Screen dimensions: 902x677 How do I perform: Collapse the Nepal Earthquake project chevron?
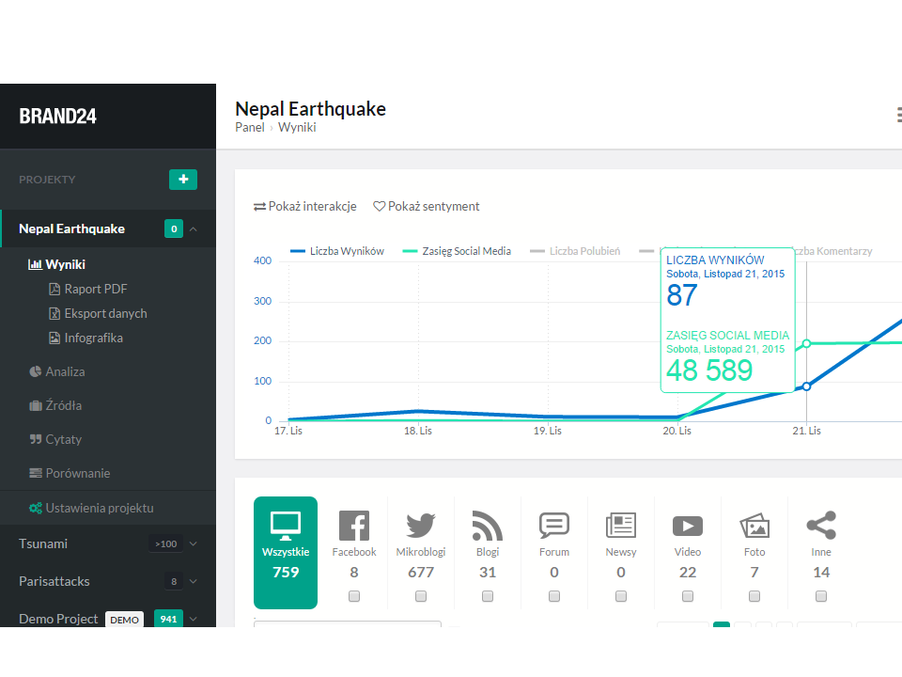[194, 229]
